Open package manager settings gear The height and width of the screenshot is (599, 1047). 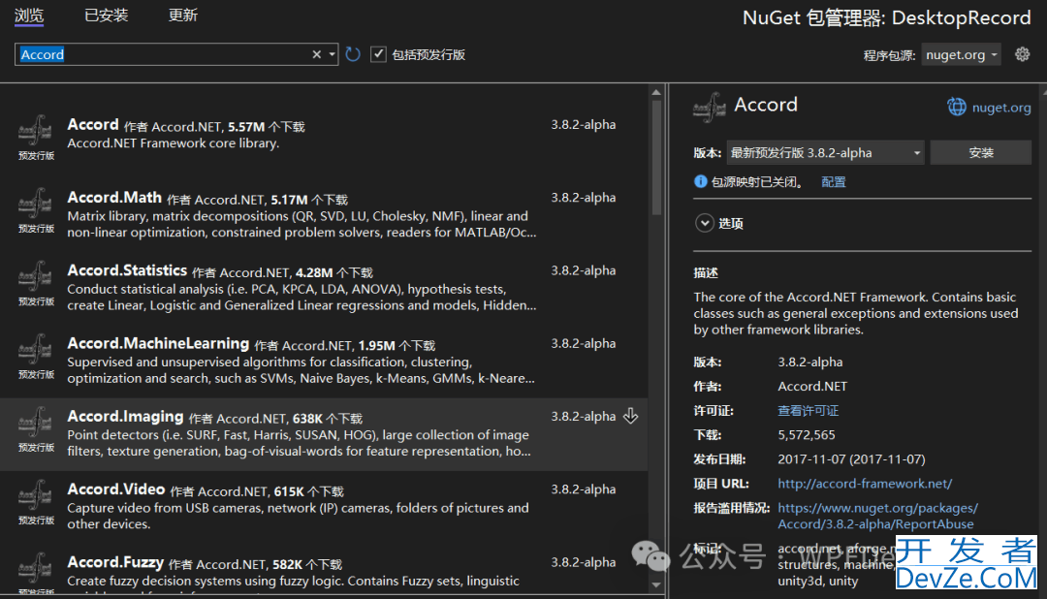(x=1023, y=54)
